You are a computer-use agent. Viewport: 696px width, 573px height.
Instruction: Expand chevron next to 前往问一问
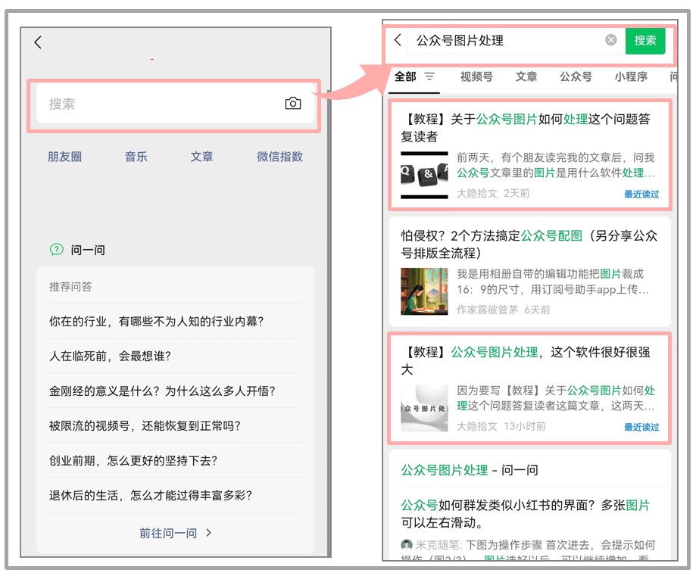point(209,533)
